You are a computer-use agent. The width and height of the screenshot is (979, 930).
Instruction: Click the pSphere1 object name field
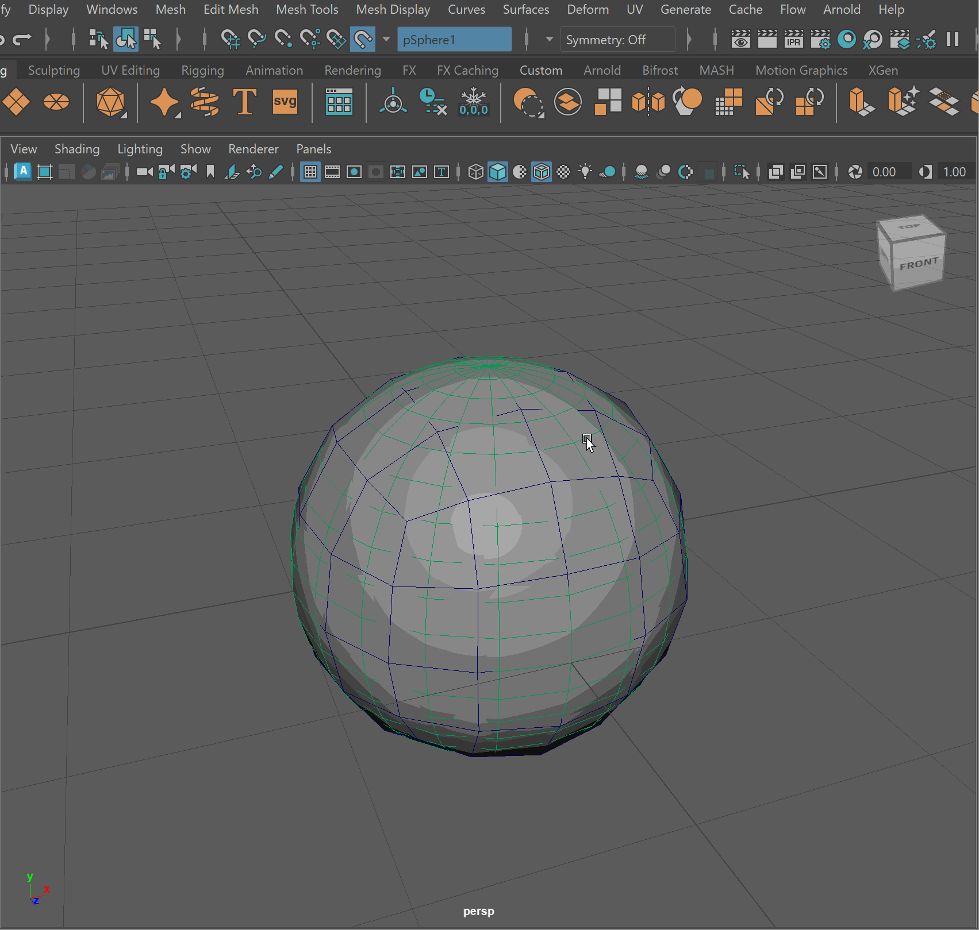tap(454, 40)
